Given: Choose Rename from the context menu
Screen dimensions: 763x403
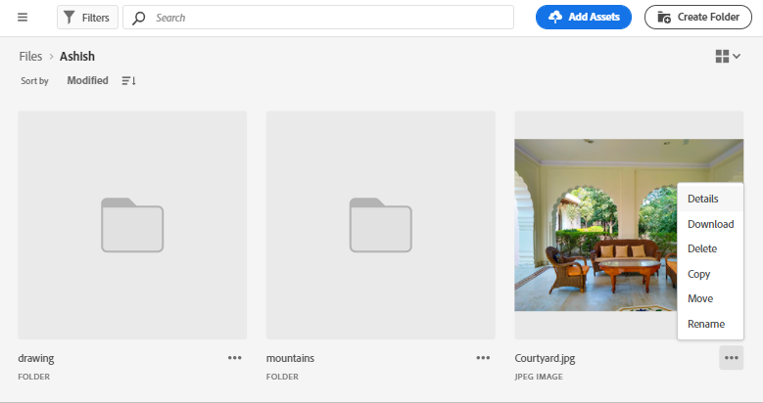Looking at the screenshot, I should [710, 324].
